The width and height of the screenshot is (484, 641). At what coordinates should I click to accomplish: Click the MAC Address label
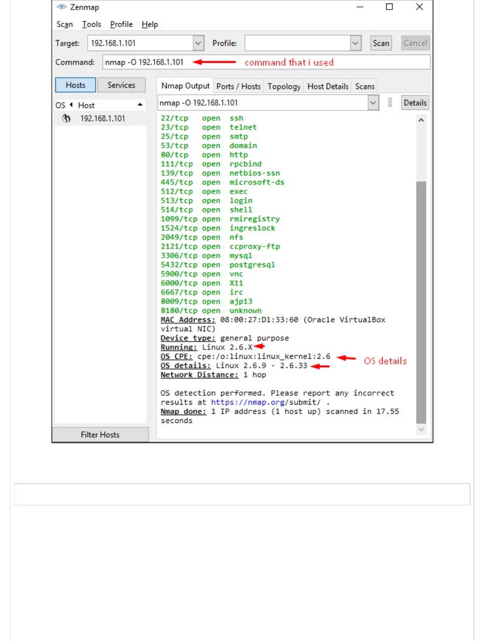click(x=188, y=320)
